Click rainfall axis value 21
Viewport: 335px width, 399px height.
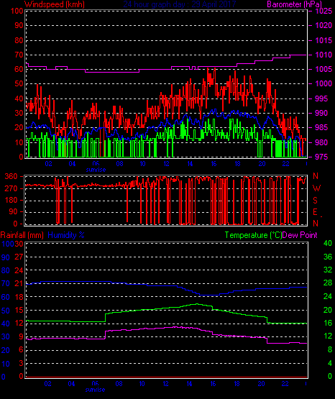19,283
